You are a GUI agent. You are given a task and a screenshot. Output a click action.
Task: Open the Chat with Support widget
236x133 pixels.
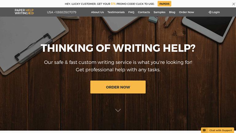click(x=218, y=130)
